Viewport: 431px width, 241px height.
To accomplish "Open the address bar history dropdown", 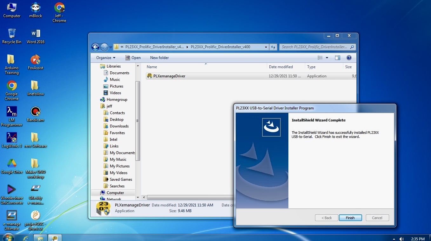I will coord(266,47).
